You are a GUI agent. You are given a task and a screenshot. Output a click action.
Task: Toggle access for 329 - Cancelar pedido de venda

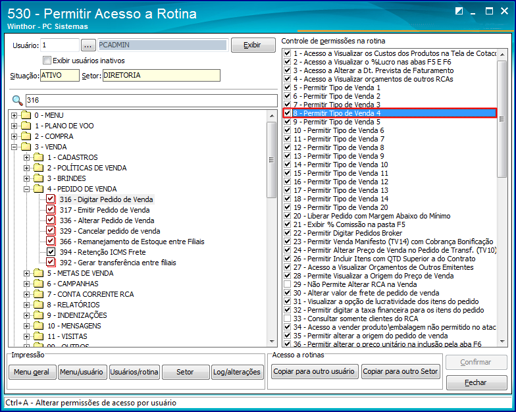coord(51,230)
